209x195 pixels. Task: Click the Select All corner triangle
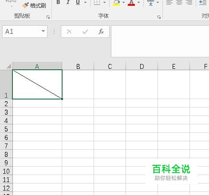[9, 66]
